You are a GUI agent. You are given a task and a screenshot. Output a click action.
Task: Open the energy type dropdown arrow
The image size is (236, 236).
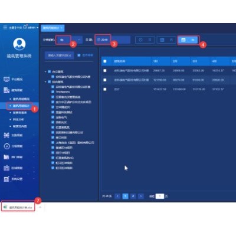[x=79, y=40]
